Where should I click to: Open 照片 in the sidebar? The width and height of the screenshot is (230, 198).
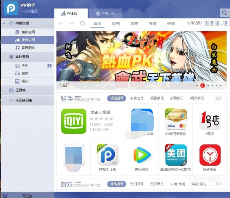click(x=28, y=81)
